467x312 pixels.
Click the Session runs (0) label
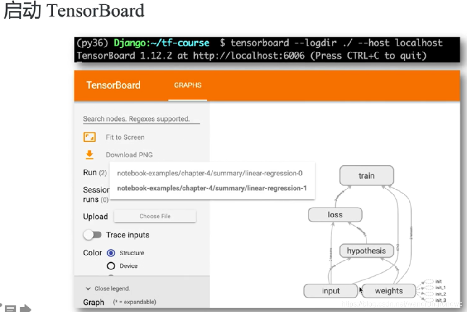coord(96,194)
